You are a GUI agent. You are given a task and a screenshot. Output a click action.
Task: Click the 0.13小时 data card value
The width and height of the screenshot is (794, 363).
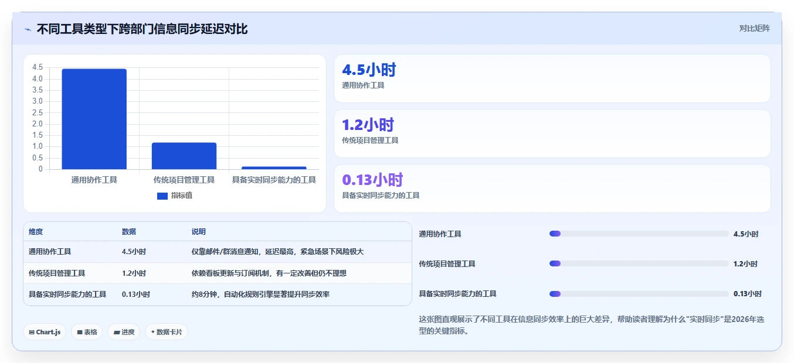click(372, 180)
